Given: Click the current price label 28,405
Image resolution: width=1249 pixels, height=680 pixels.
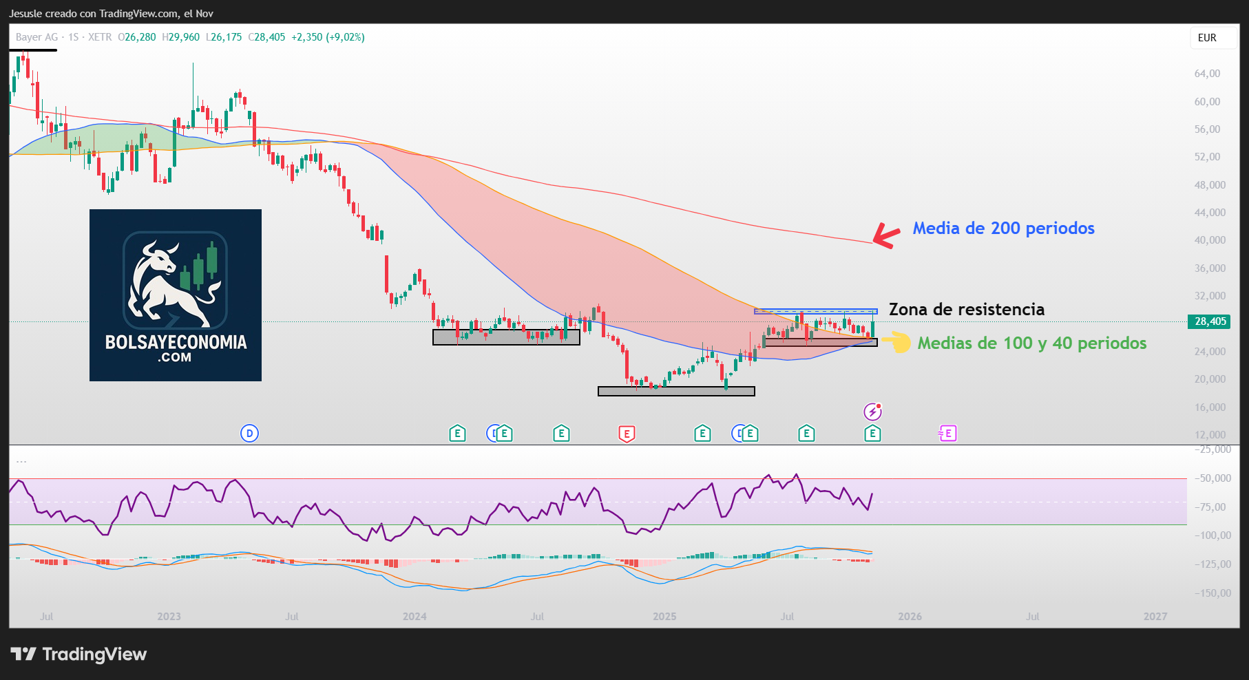Looking at the screenshot, I should pos(1210,321).
